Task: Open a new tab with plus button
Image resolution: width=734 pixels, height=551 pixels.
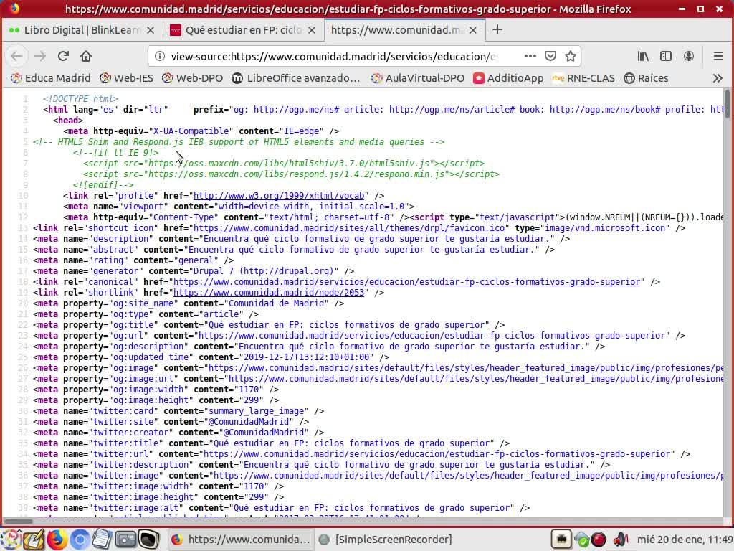Action: click(x=497, y=30)
